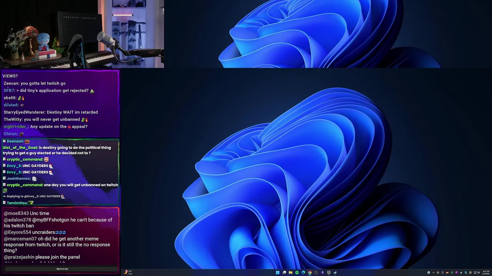Image resolution: width=492 pixels, height=276 pixels.
Task: Click username Gist_of_the_Goat in middle chat
Action: [x=20, y=148]
